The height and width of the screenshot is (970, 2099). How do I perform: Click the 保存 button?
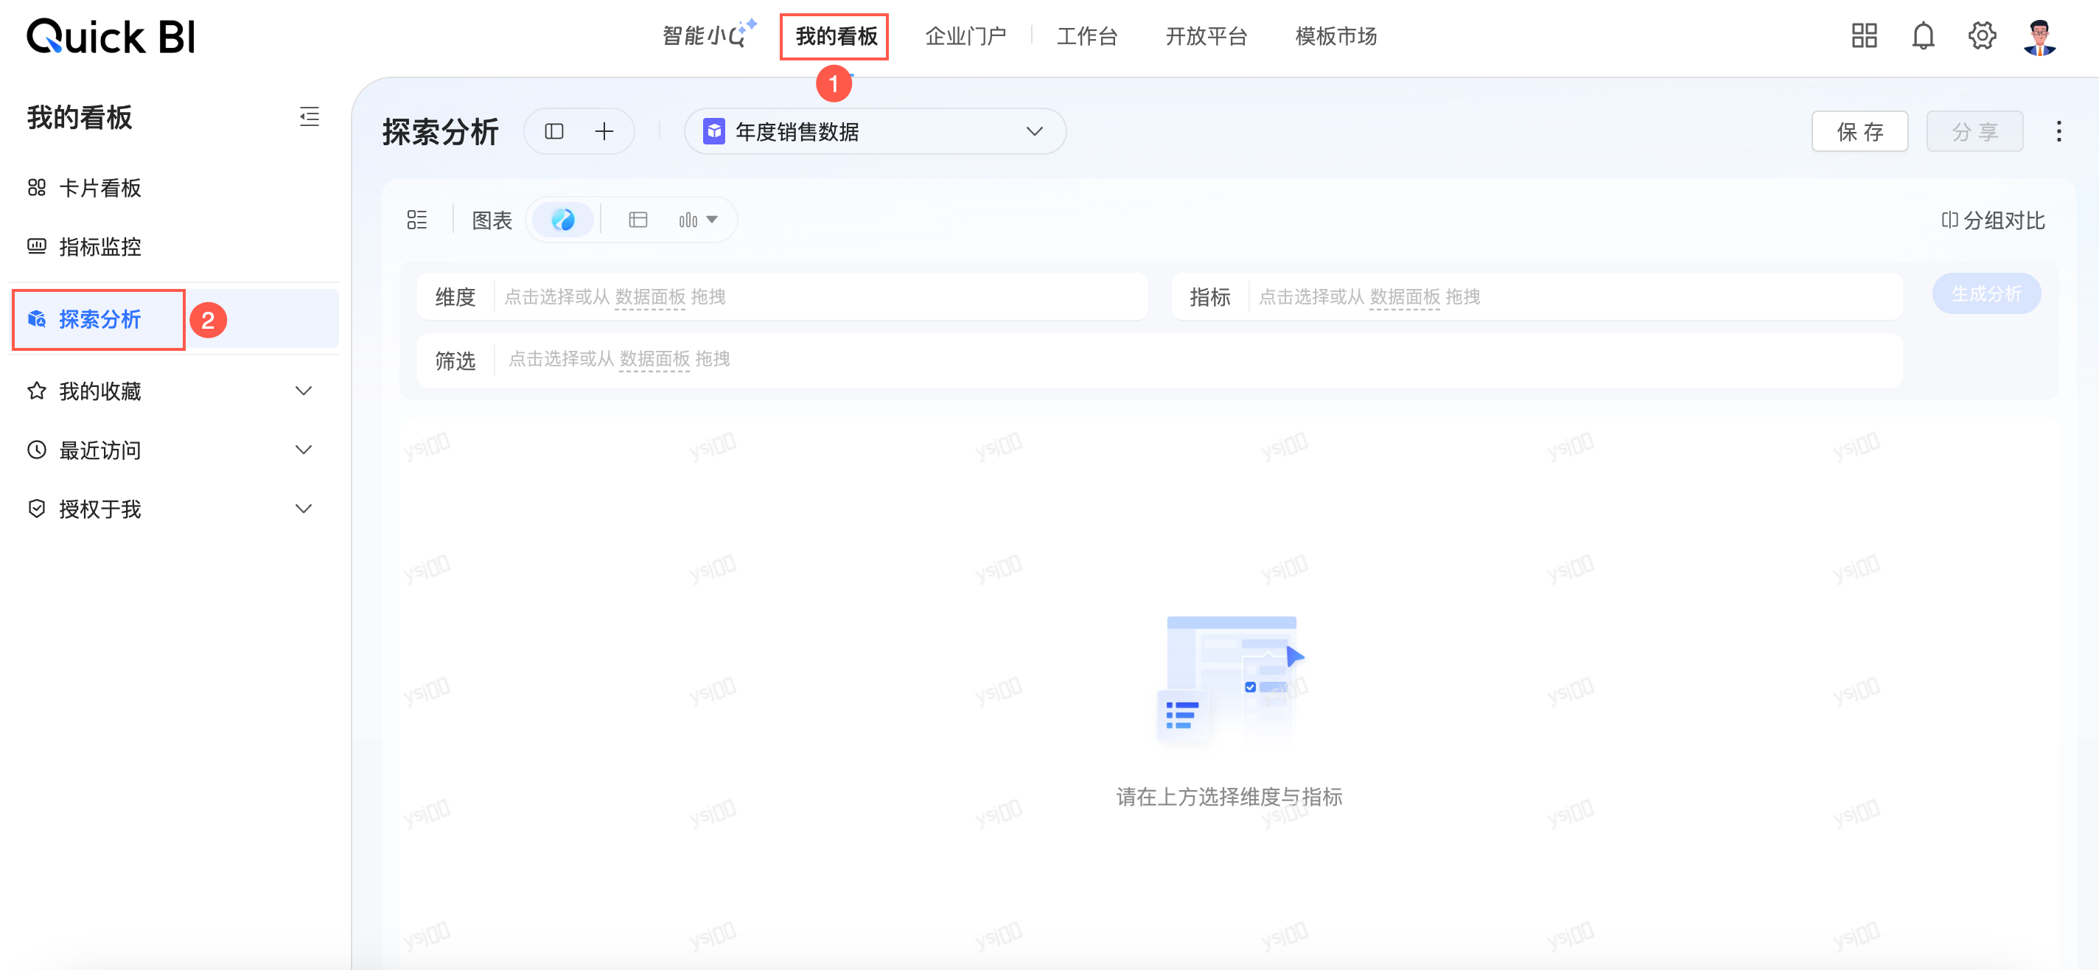click(1859, 131)
